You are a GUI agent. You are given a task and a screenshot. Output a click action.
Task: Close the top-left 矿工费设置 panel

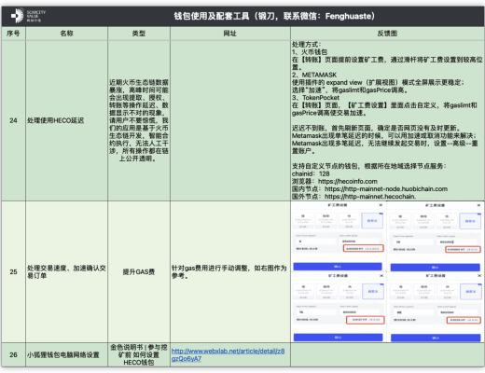381,205
